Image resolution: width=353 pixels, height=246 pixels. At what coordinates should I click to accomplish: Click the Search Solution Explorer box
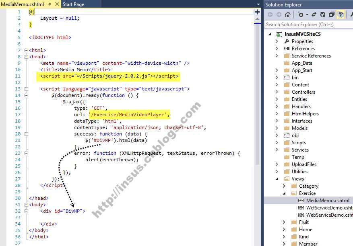click(x=308, y=24)
